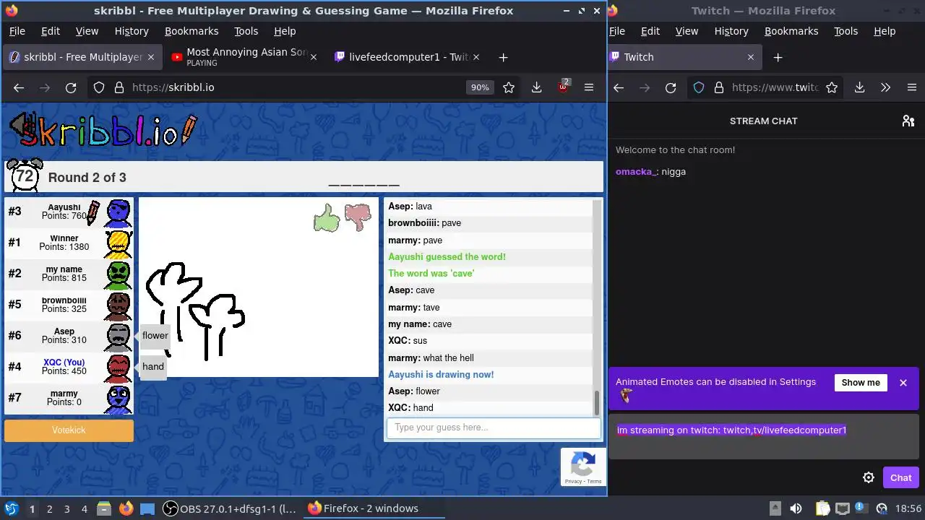Click skribbl chat scrollbar thumb
The height and width of the screenshot is (520, 925).
(597, 403)
